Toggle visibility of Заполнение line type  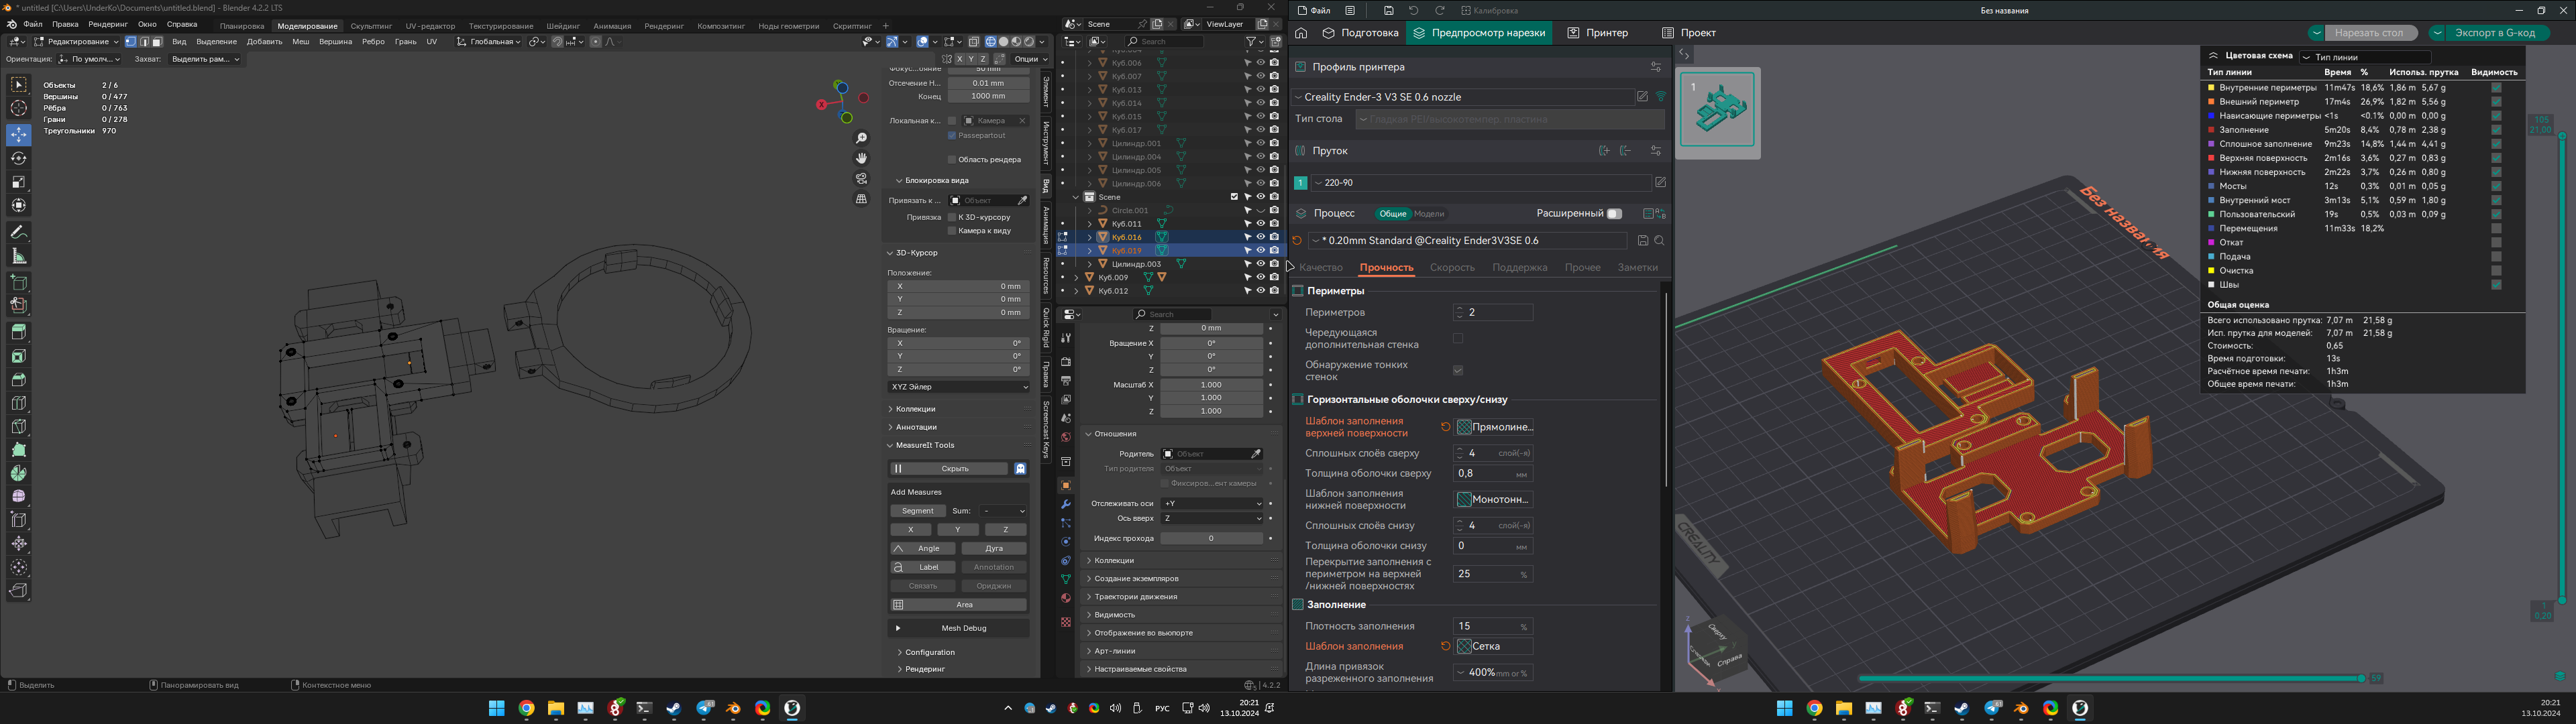point(2496,130)
